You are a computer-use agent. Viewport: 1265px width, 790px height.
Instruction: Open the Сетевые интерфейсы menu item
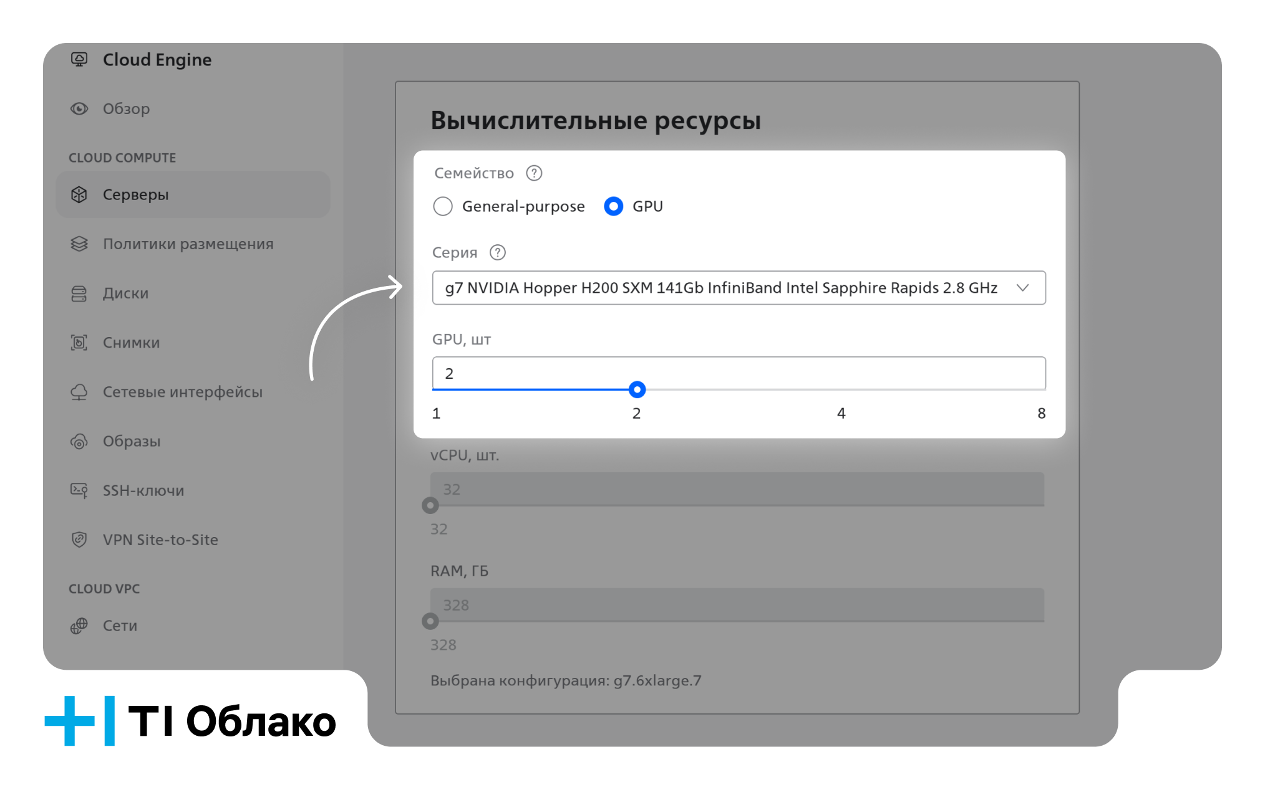tap(182, 392)
